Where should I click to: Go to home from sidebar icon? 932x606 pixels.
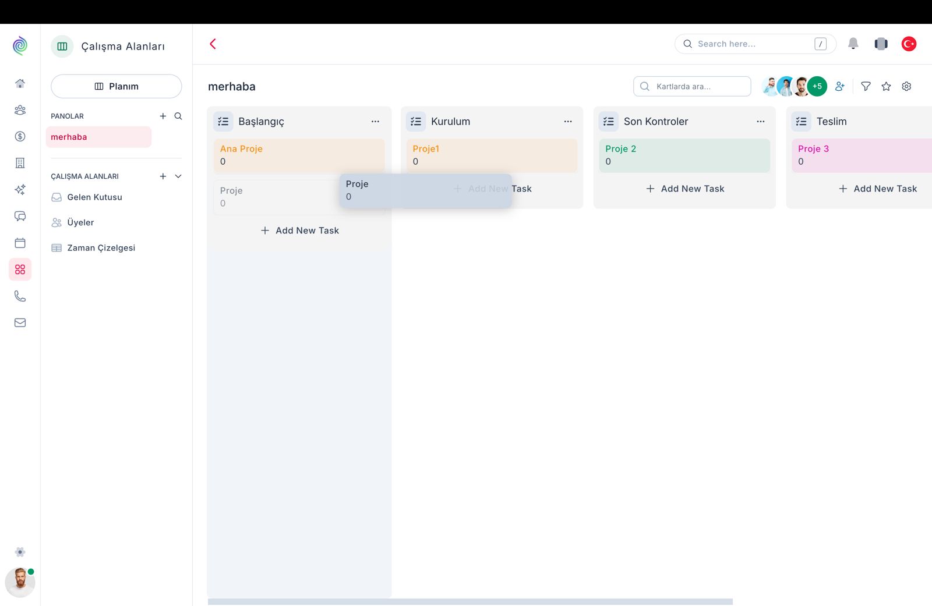point(20,83)
